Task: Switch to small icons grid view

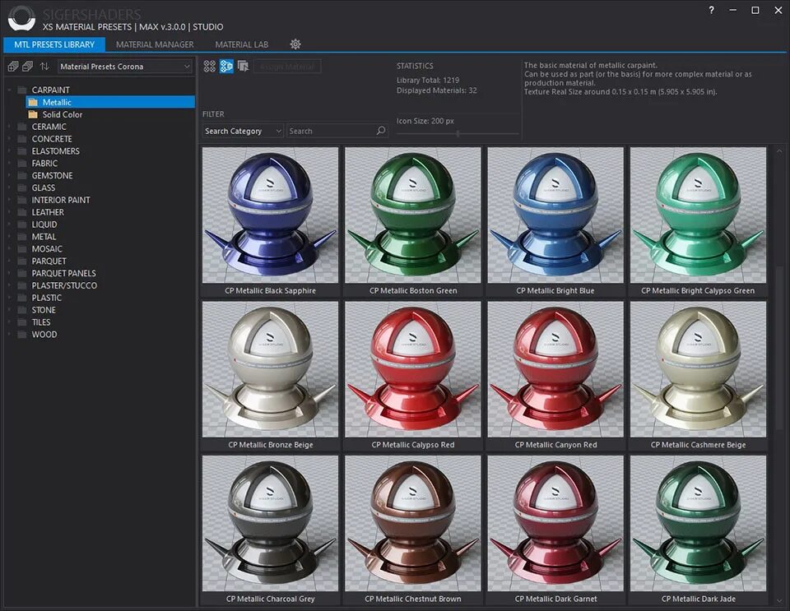Action: click(210, 66)
